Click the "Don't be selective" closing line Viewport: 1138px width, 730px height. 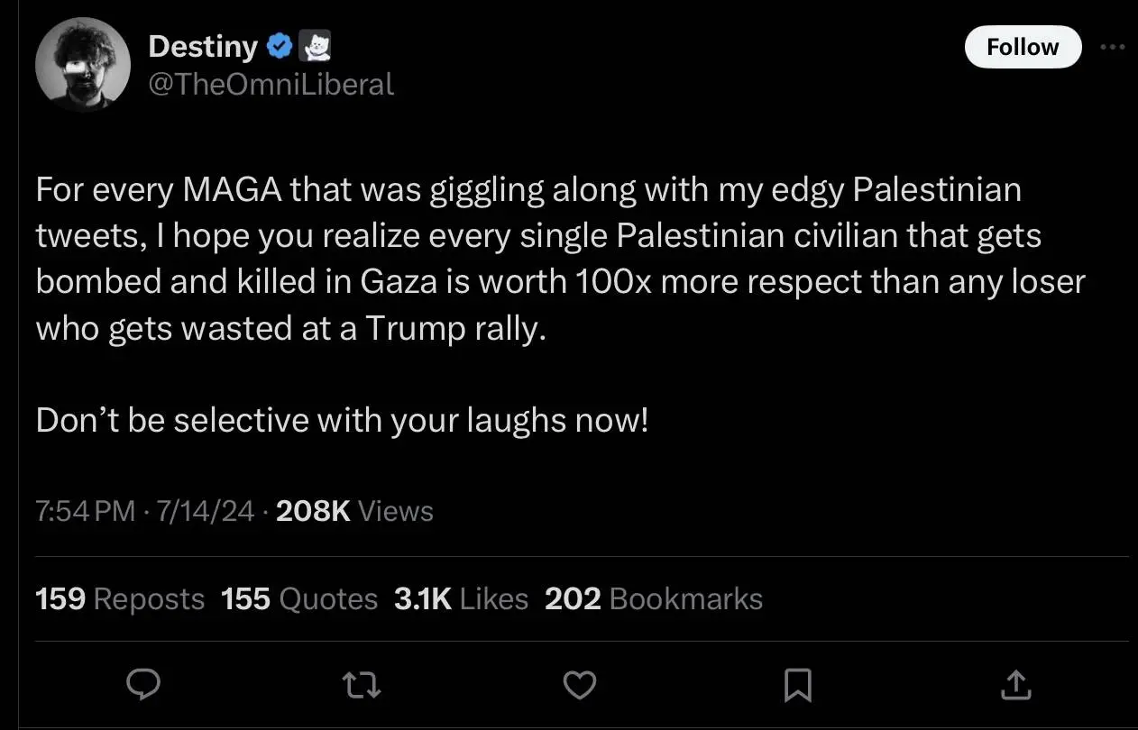[x=342, y=421]
